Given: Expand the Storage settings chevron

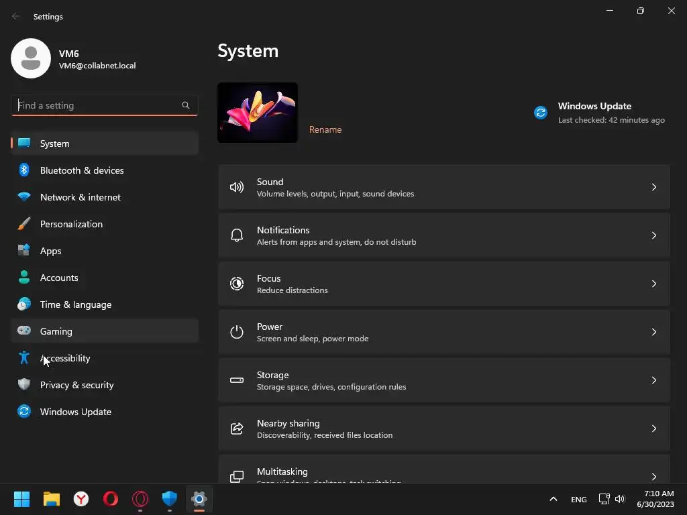Looking at the screenshot, I should click(x=653, y=380).
